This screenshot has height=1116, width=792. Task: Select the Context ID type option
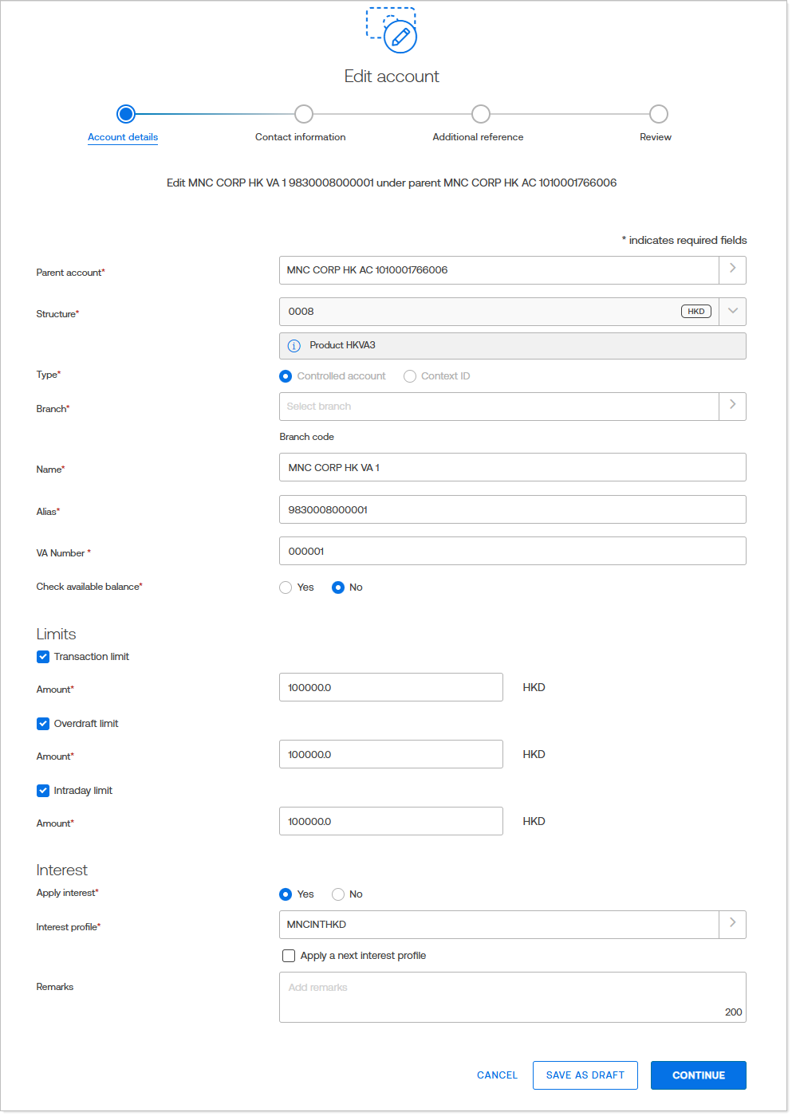[410, 376]
